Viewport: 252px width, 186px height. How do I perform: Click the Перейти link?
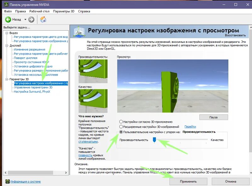pyautogui.click(x=190, y=127)
